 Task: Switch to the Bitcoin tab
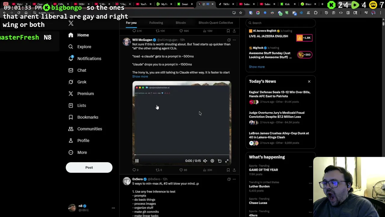181,23
